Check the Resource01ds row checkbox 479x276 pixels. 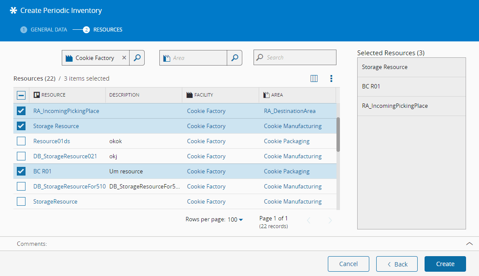[21, 141]
